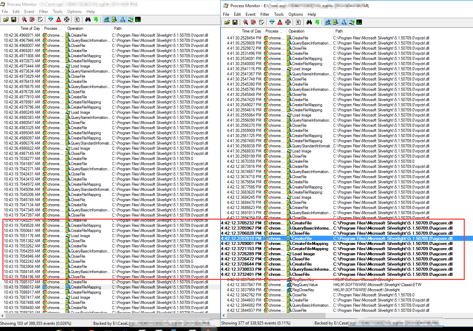
Task: Select Load Image row at 10:42:36.4973444 AM
Action: 110,66
